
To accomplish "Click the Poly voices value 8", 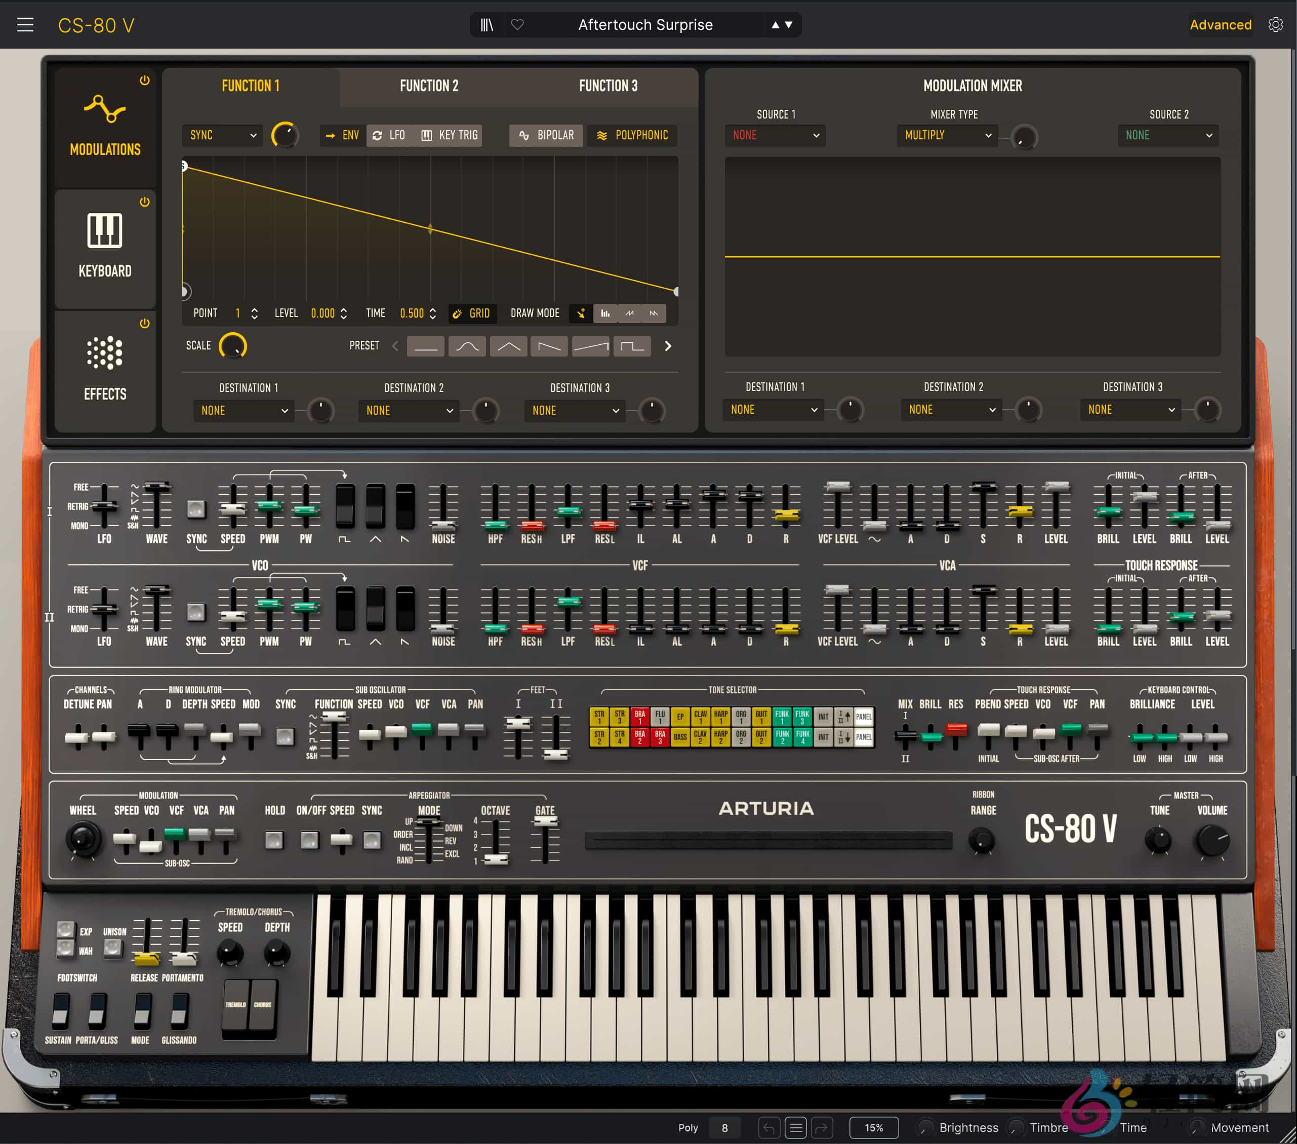I will coord(724,1127).
